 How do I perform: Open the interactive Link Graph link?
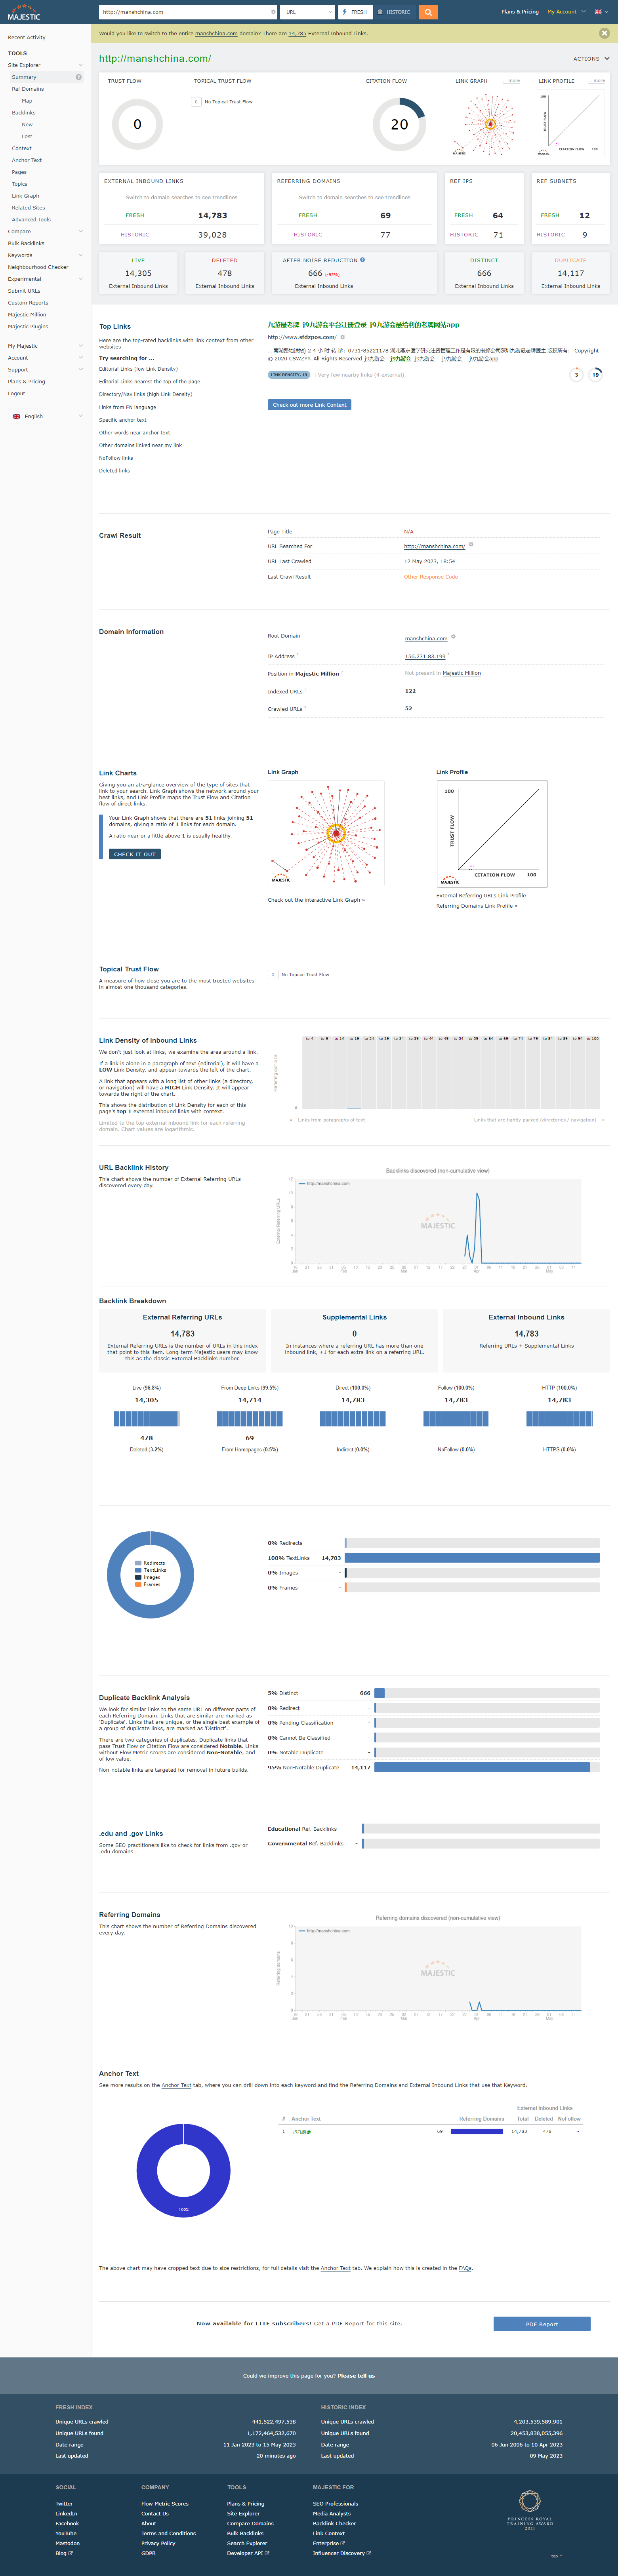[316, 900]
